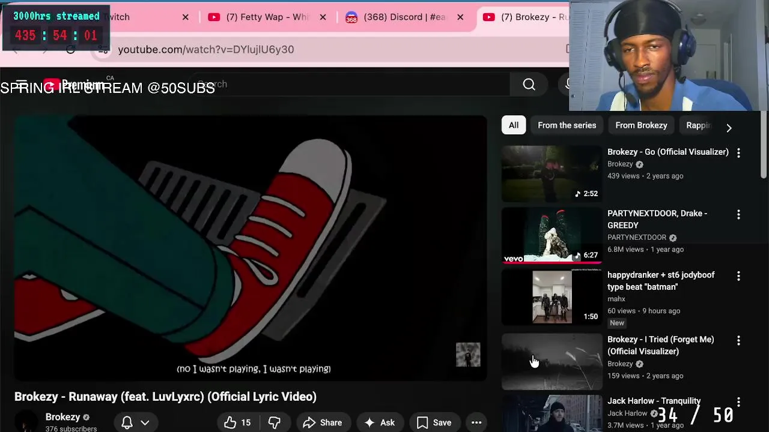
Task: Close the Fetty Wap tab
Action: (x=323, y=17)
